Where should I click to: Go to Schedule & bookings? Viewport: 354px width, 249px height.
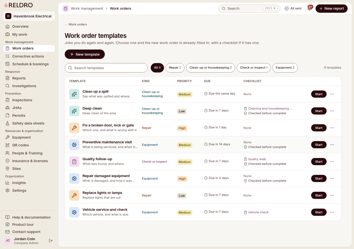coord(29,64)
